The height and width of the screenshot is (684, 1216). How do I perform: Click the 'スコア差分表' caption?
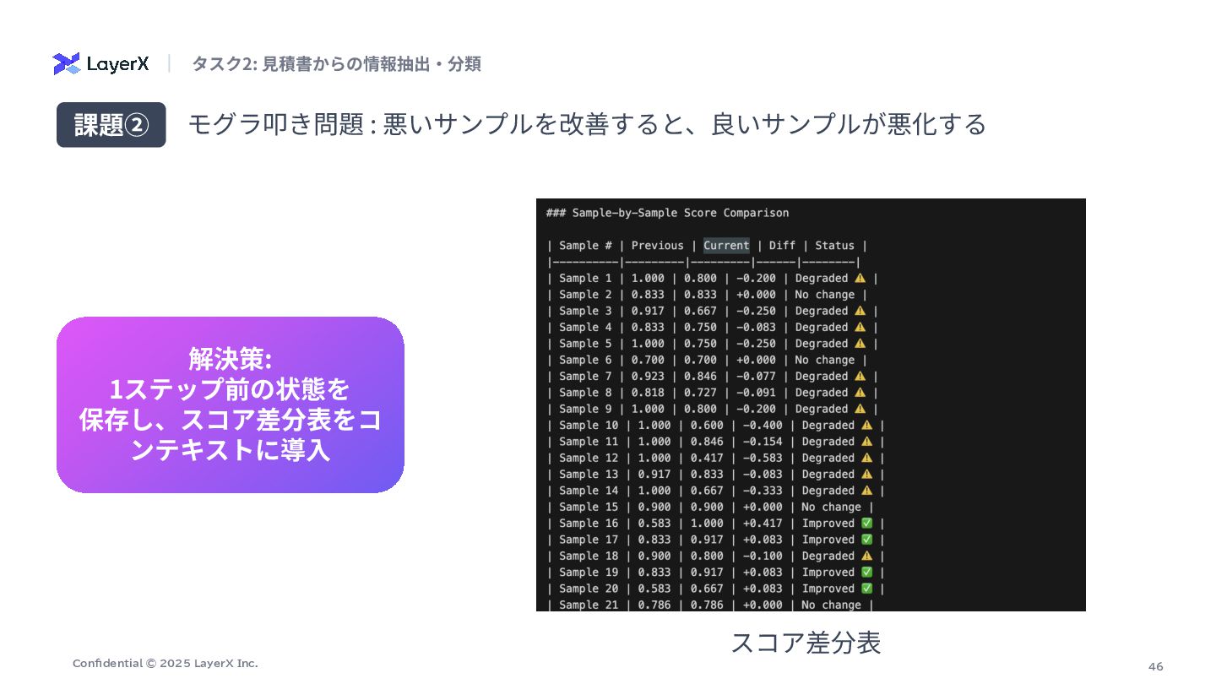(x=806, y=643)
